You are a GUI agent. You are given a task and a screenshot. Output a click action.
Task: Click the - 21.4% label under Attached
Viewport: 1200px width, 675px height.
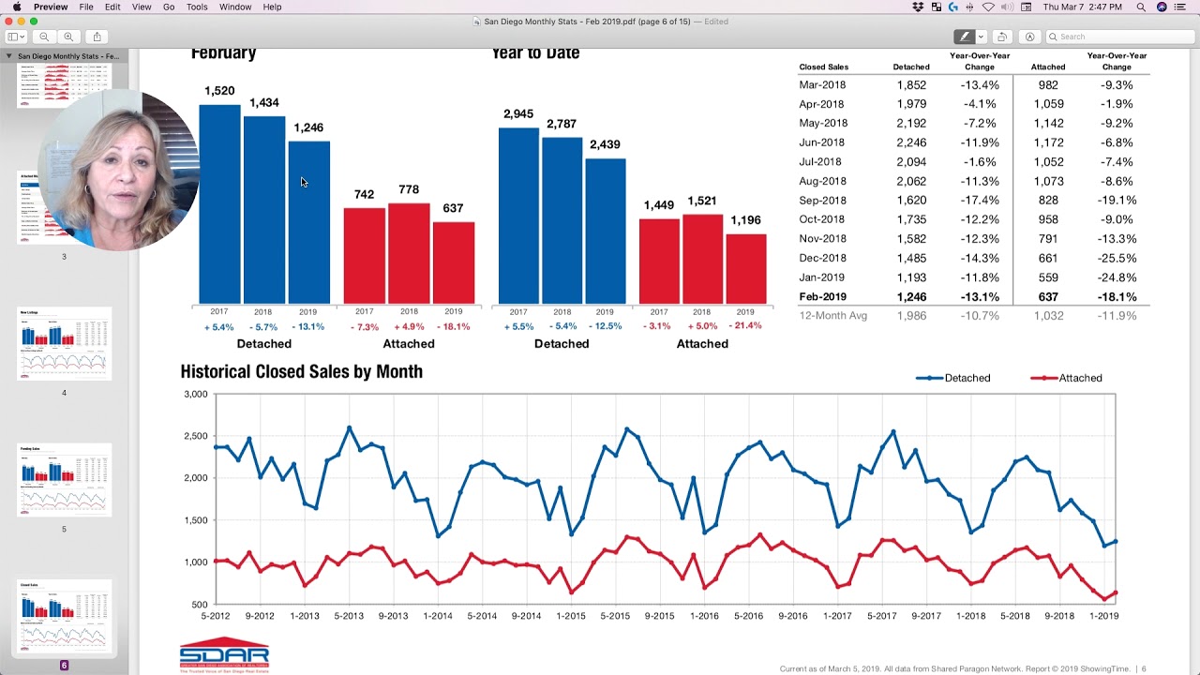745,325
